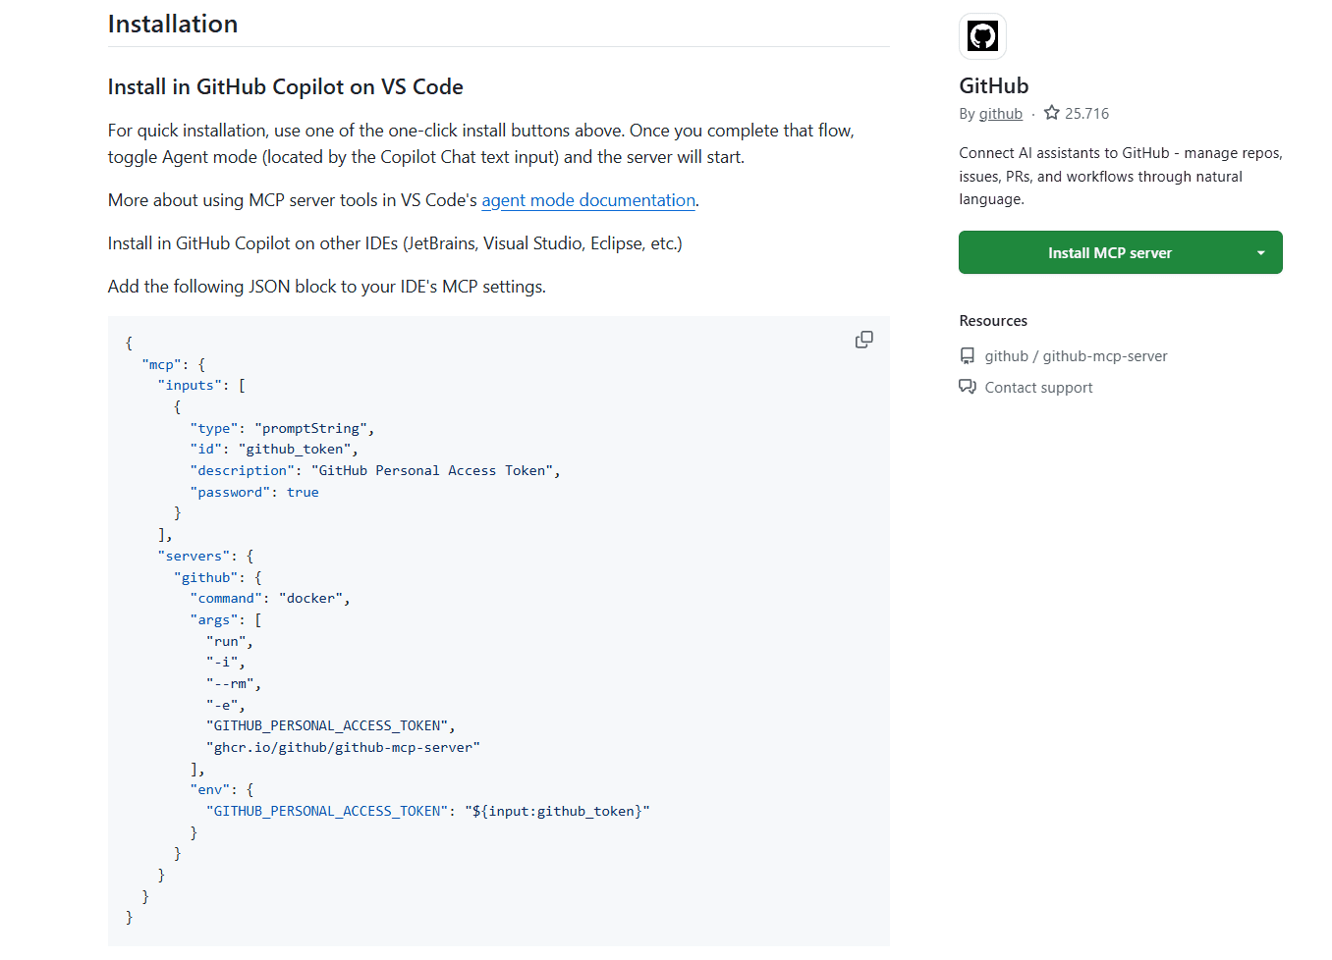Visit the github publisher profile link
Screen dimensions: 1332x960
coord(1000,113)
